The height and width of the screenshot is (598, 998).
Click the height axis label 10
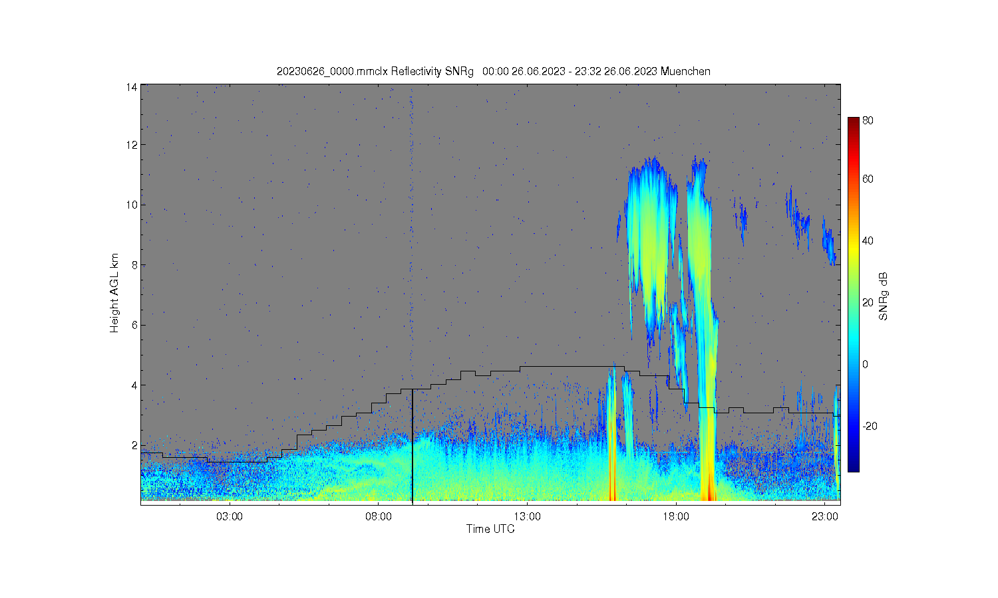coord(132,205)
